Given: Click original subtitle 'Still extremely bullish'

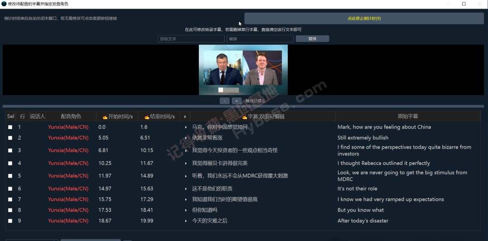Looking at the screenshot, I should pyautogui.click(x=363, y=138).
